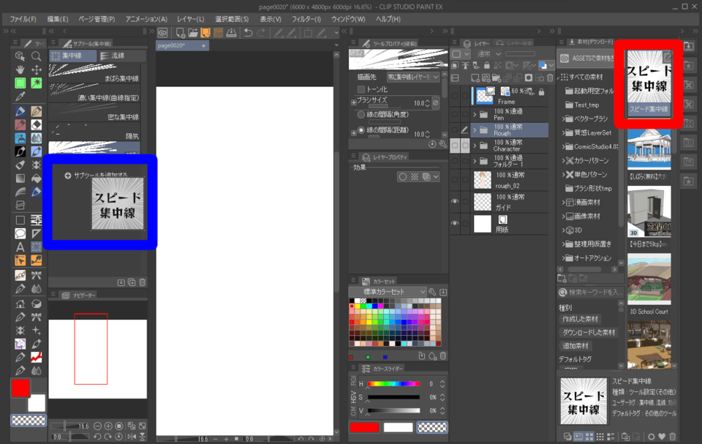Viewport: 702px width, 444px height.
Task: Open ファイル(F) menu
Action: pos(23,19)
